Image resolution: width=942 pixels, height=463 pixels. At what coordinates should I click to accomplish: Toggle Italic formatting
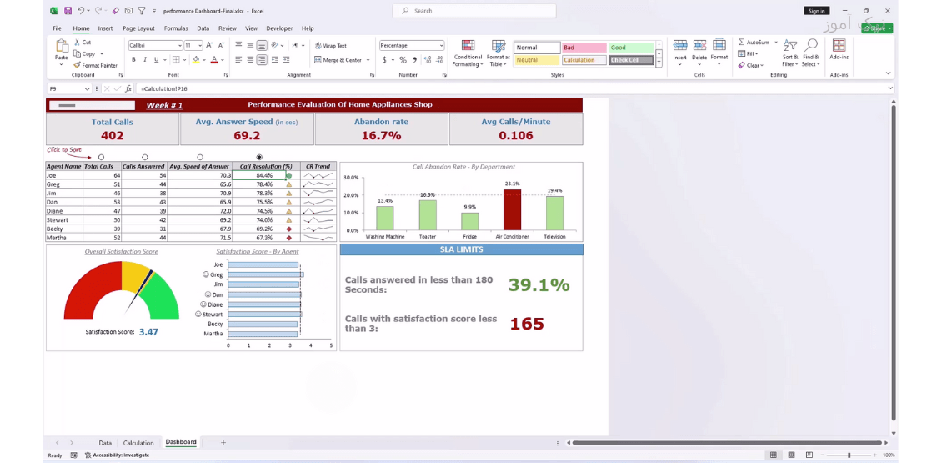(145, 59)
